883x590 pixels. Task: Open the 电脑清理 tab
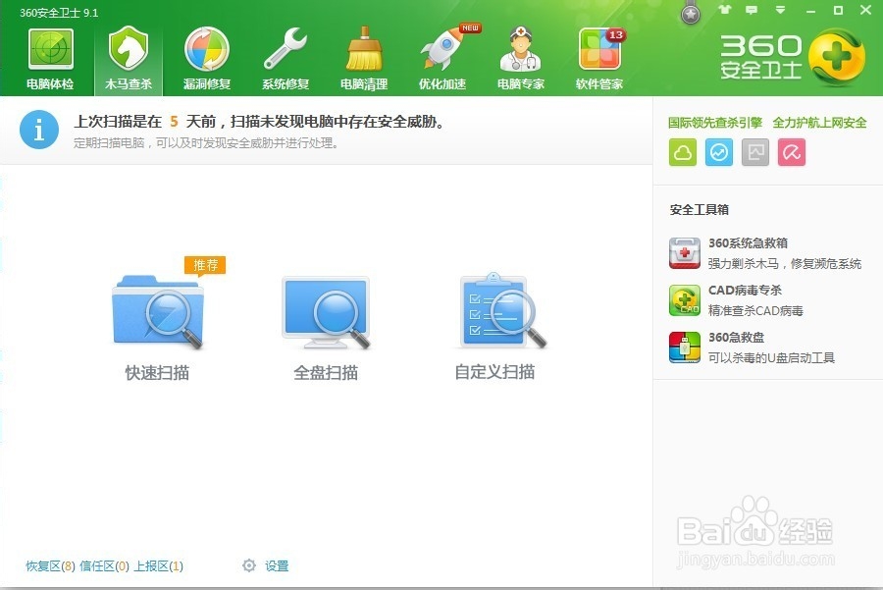[x=364, y=54]
